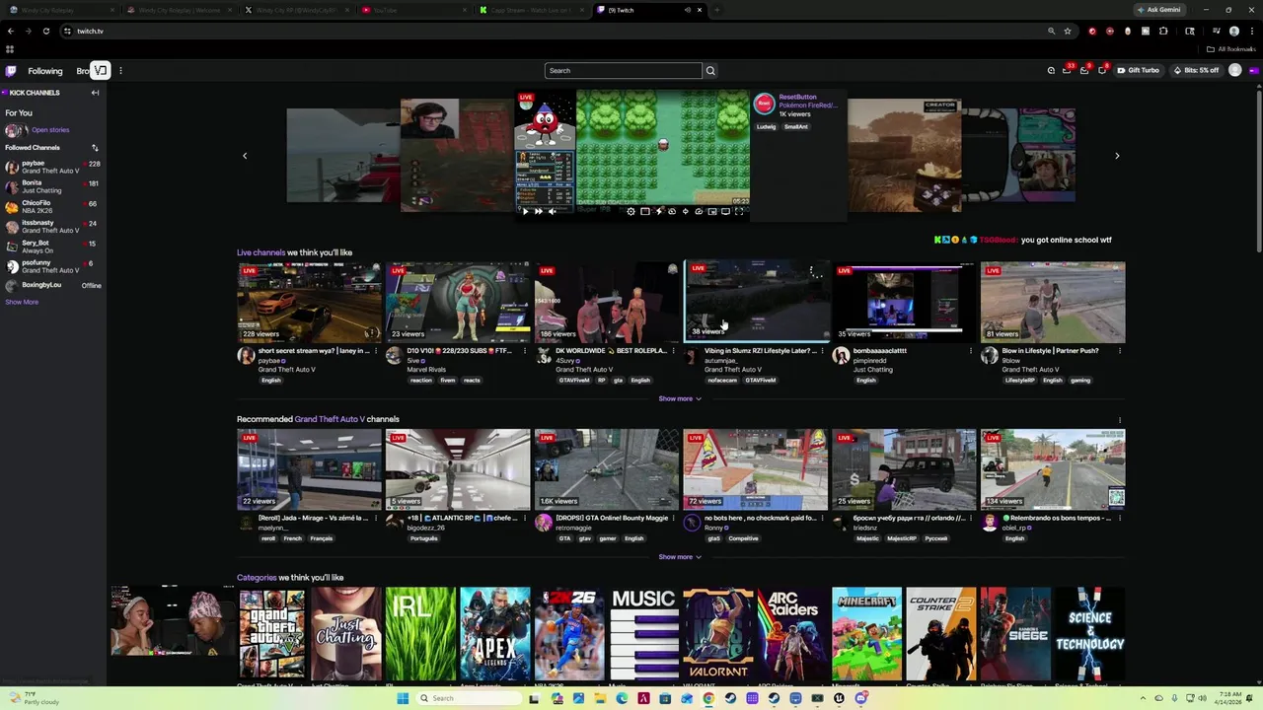Click the Categories heading link
1263x710 pixels.
coord(257,578)
